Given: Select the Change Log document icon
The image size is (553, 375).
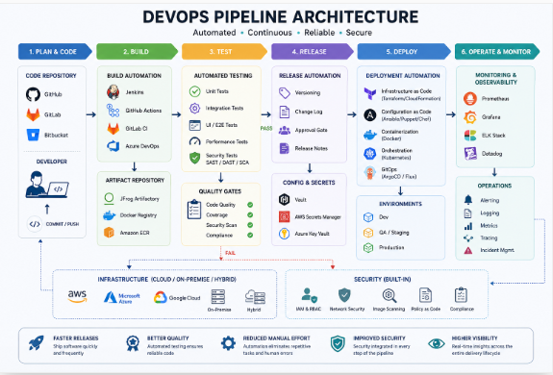Looking at the screenshot, I should tap(285, 112).
